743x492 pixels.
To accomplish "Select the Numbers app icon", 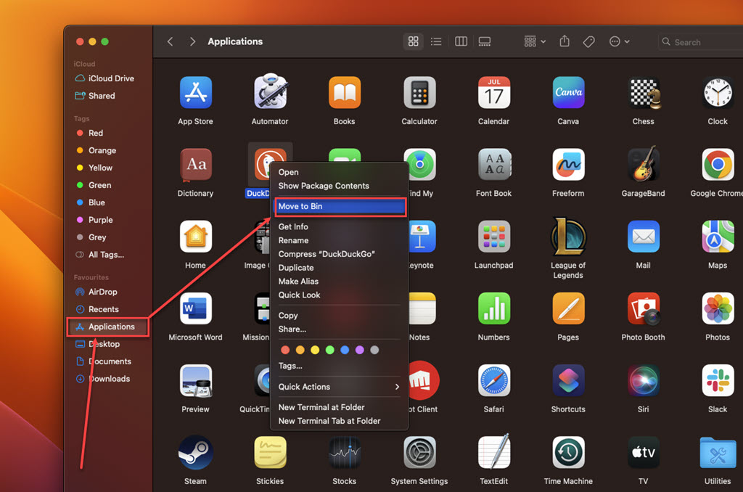I will [x=493, y=308].
